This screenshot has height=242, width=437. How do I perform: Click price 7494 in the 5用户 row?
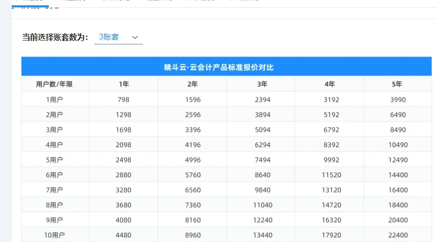pos(263,160)
